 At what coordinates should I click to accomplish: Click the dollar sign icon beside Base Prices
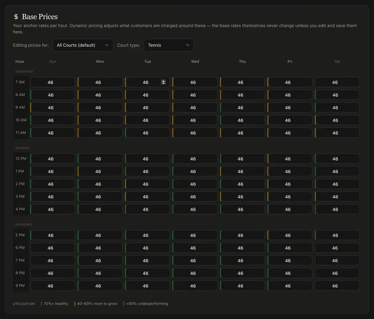click(16, 17)
